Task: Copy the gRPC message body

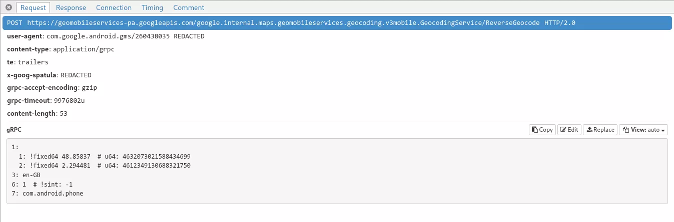Action: coord(542,130)
